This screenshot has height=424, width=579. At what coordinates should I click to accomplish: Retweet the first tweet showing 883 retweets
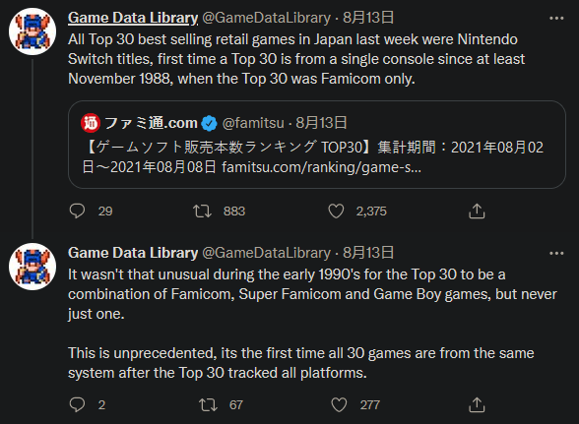202,212
